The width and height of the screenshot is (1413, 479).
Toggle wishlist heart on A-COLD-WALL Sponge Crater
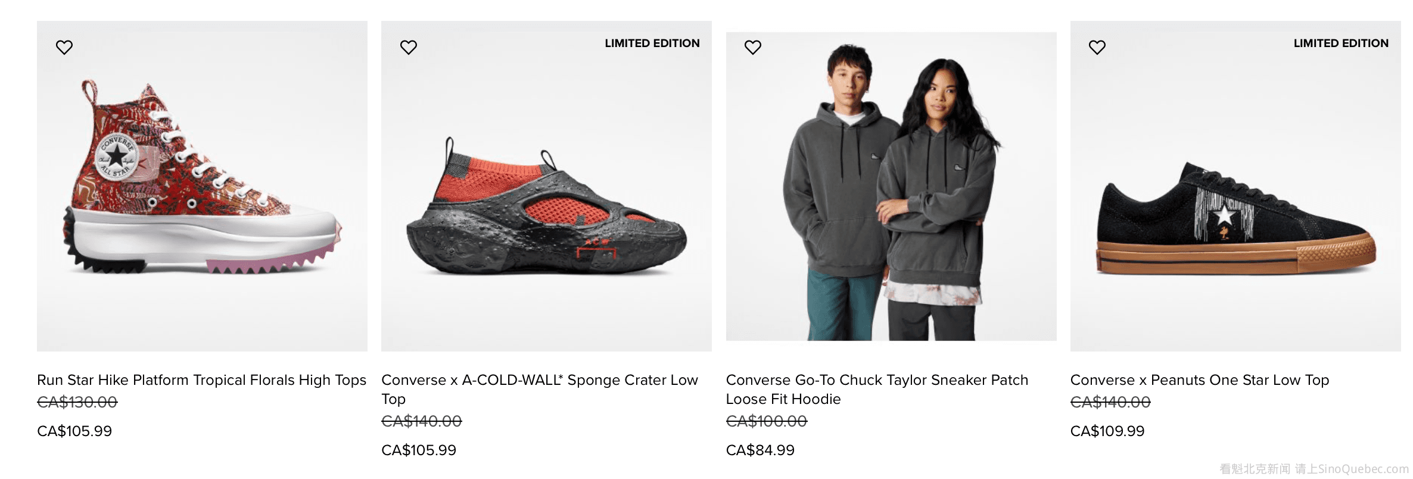click(x=409, y=47)
